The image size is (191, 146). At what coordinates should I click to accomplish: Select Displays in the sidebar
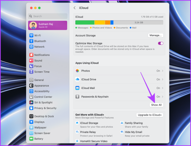48,122
